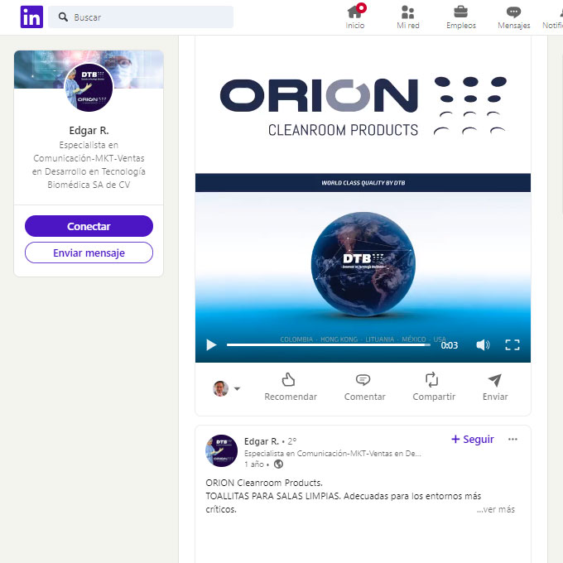This screenshot has width=563, height=563.
Task: Open Edgar R. sidebar profile photo
Action: (x=89, y=87)
